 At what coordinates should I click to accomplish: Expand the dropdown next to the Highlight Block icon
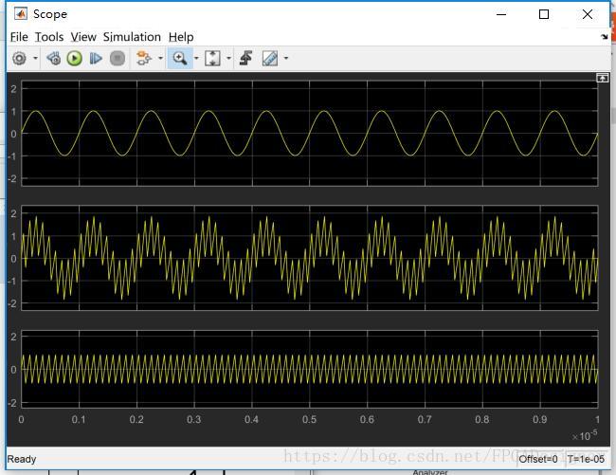click(x=161, y=59)
